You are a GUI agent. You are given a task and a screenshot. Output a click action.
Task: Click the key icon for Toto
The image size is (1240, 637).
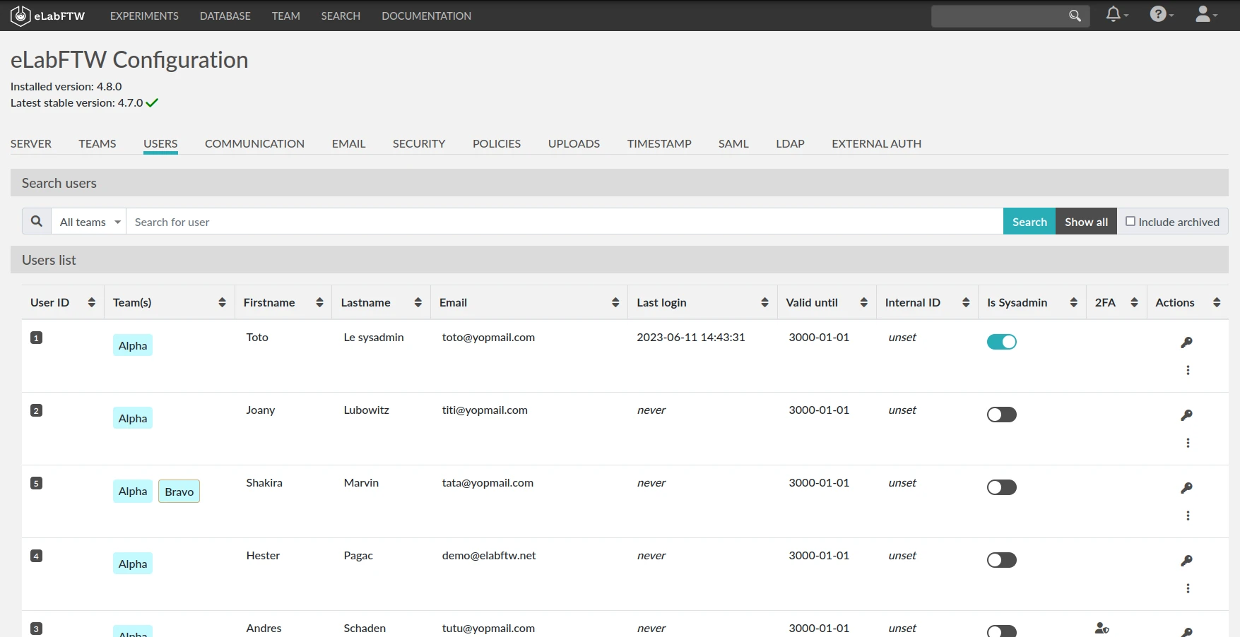(x=1187, y=343)
